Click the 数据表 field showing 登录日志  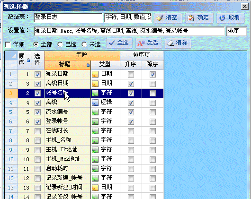pos(68,17)
